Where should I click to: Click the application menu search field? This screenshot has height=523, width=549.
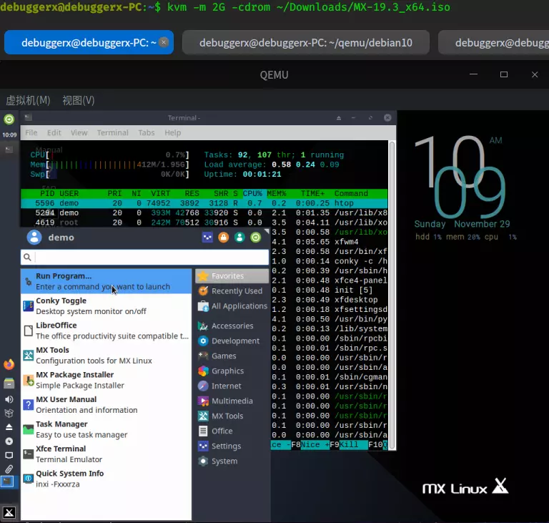[x=150, y=257]
